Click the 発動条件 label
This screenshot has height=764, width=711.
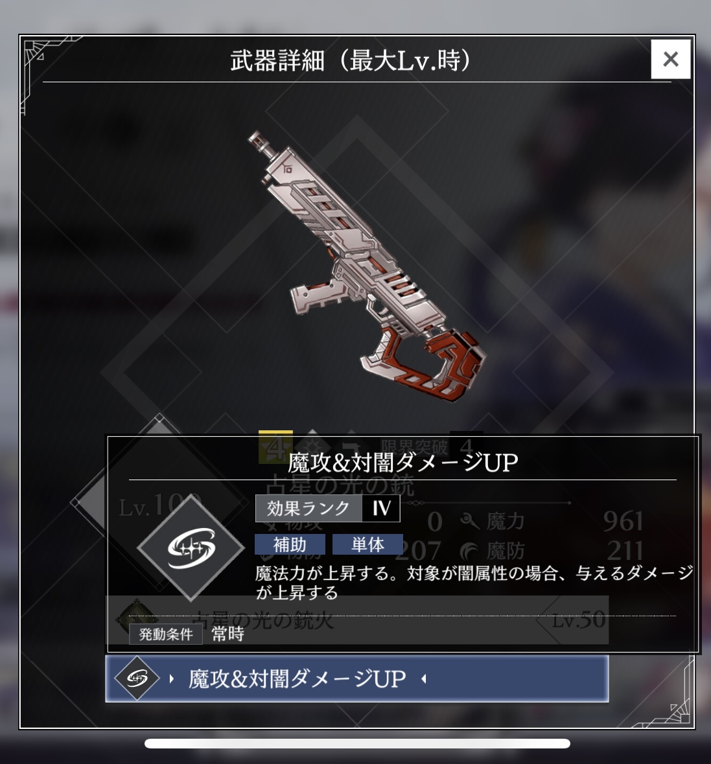(x=166, y=634)
